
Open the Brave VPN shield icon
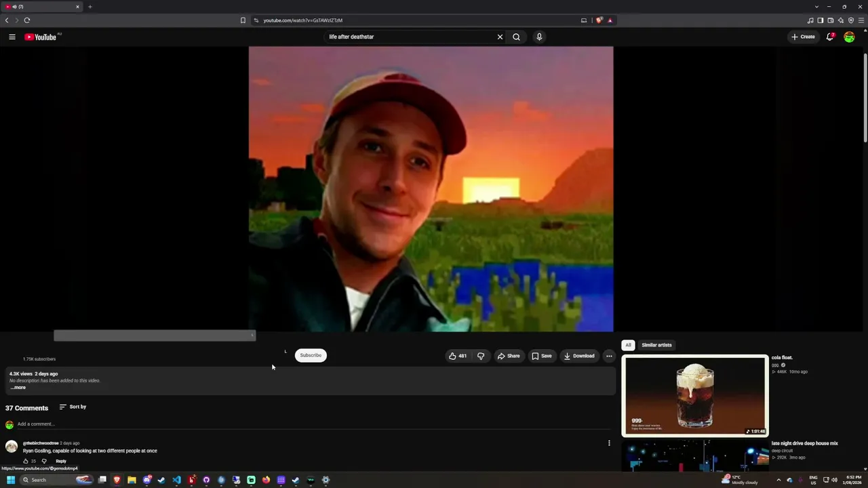tap(851, 20)
